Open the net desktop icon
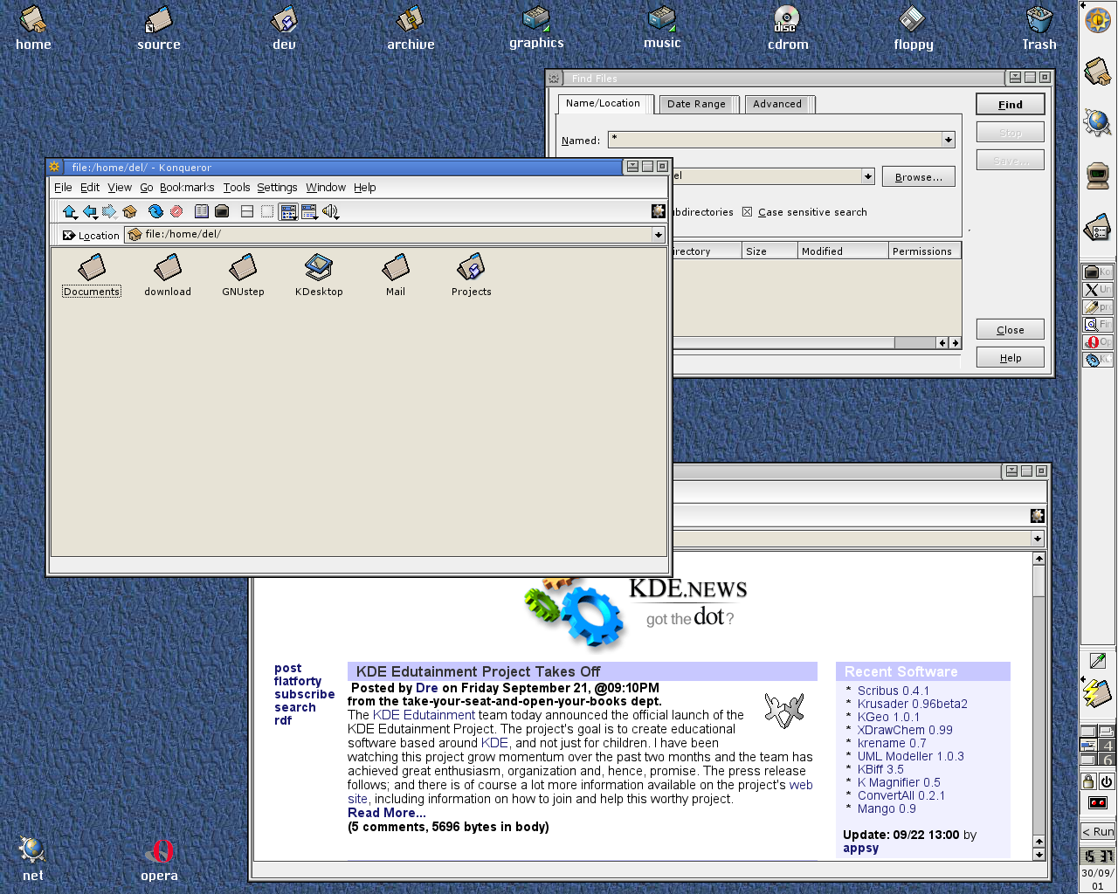 point(33,860)
